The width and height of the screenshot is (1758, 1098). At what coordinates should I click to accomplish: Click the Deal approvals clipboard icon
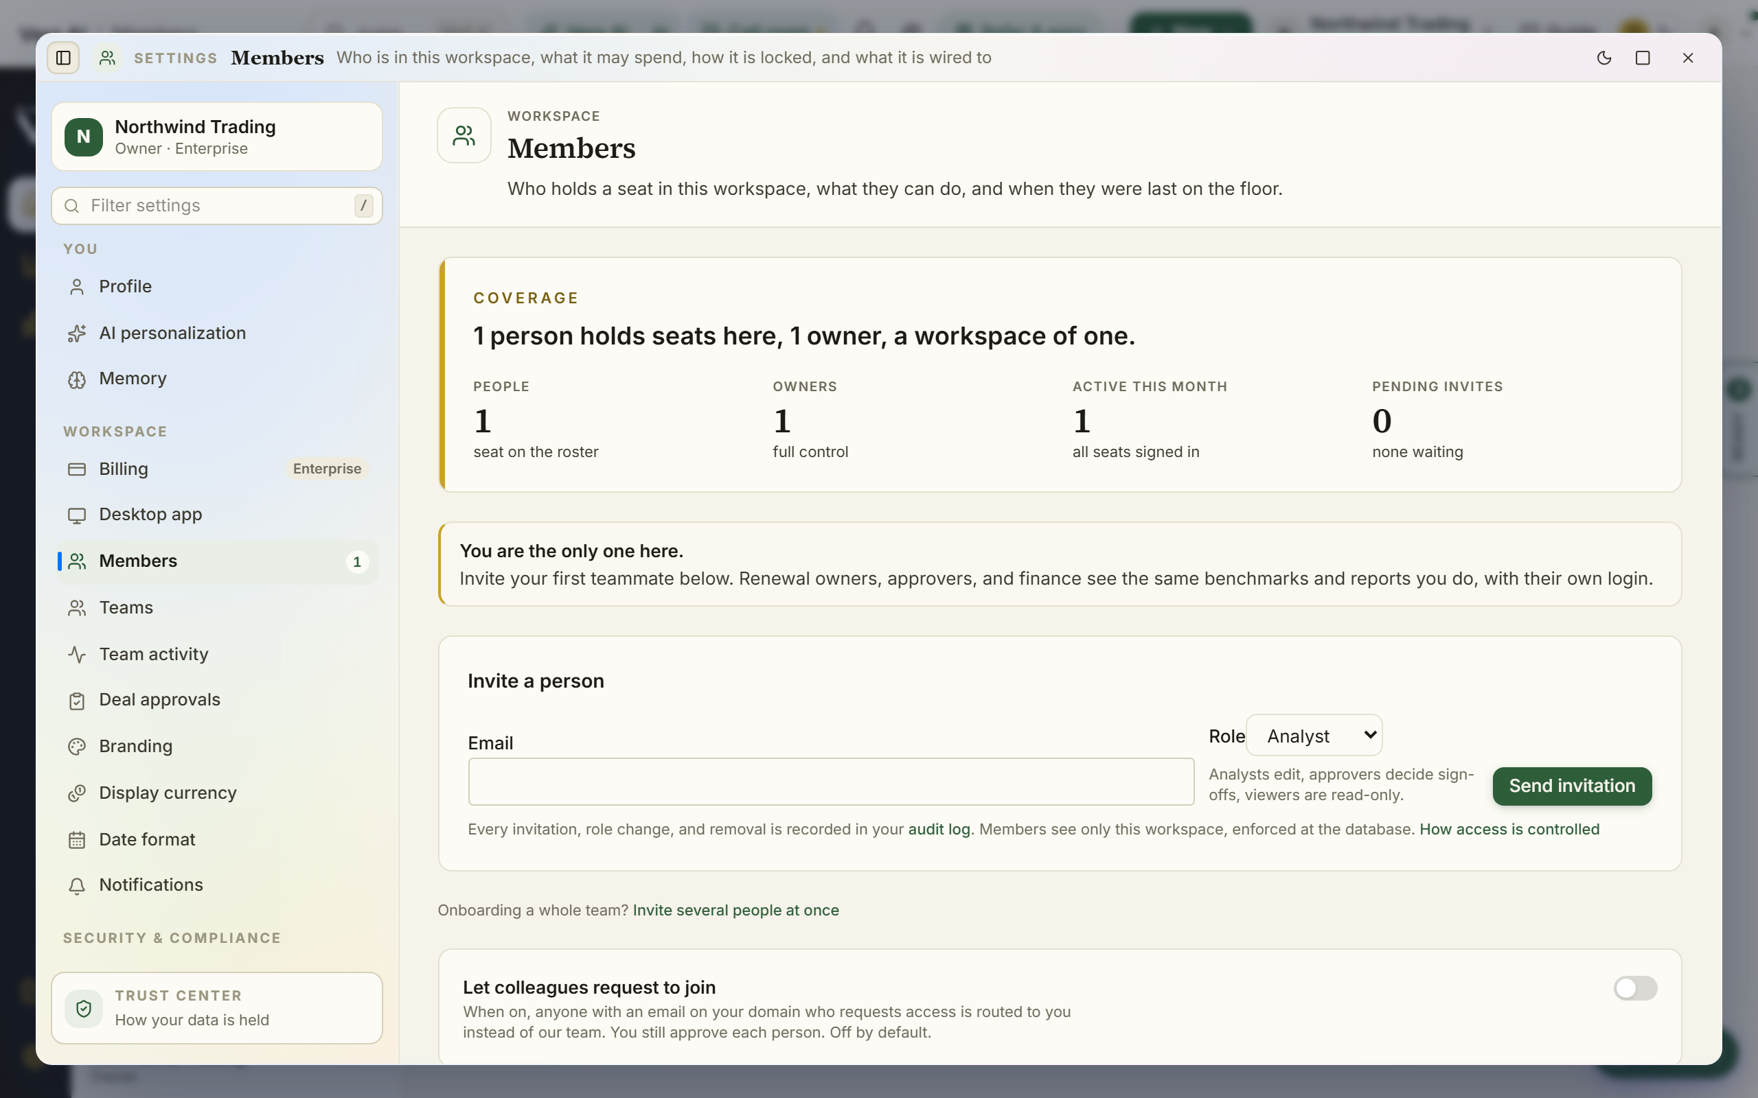tap(77, 700)
